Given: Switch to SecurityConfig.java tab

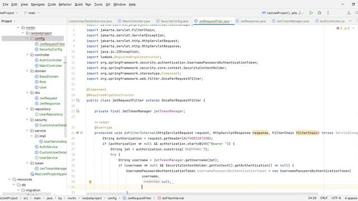Looking at the screenshot, I should [172, 21].
